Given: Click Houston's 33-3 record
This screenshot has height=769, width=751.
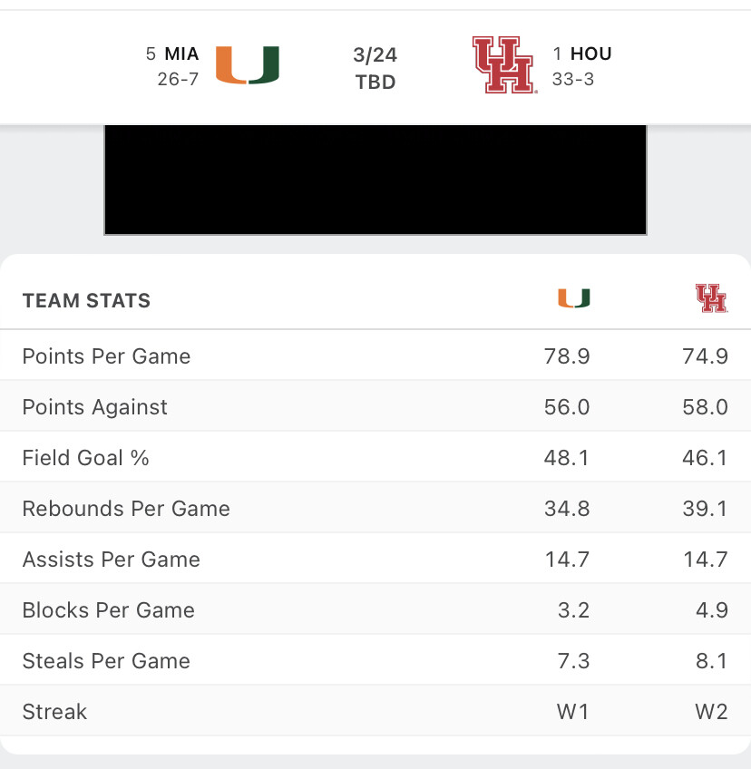Looking at the screenshot, I should click(x=574, y=79).
